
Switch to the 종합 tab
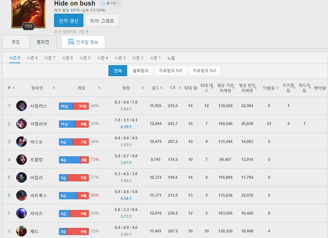click(16, 42)
